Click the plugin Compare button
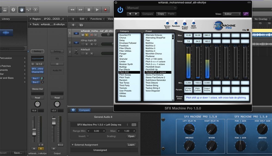The width and height of the screenshot is (272, 156). pyautogui.click(x=148, y=14)
